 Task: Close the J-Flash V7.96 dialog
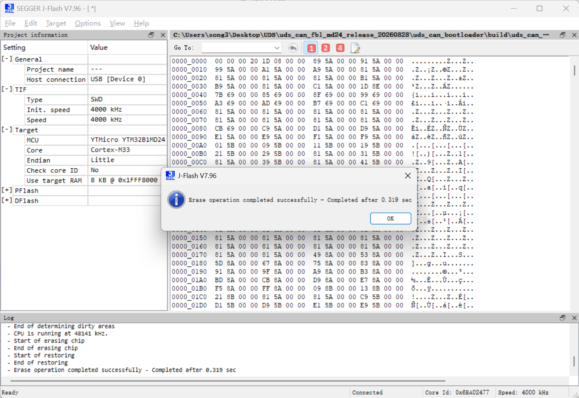tap(408, 175)
